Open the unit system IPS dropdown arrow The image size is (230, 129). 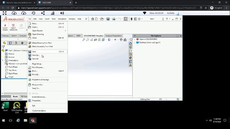click(x=166, y=99)
